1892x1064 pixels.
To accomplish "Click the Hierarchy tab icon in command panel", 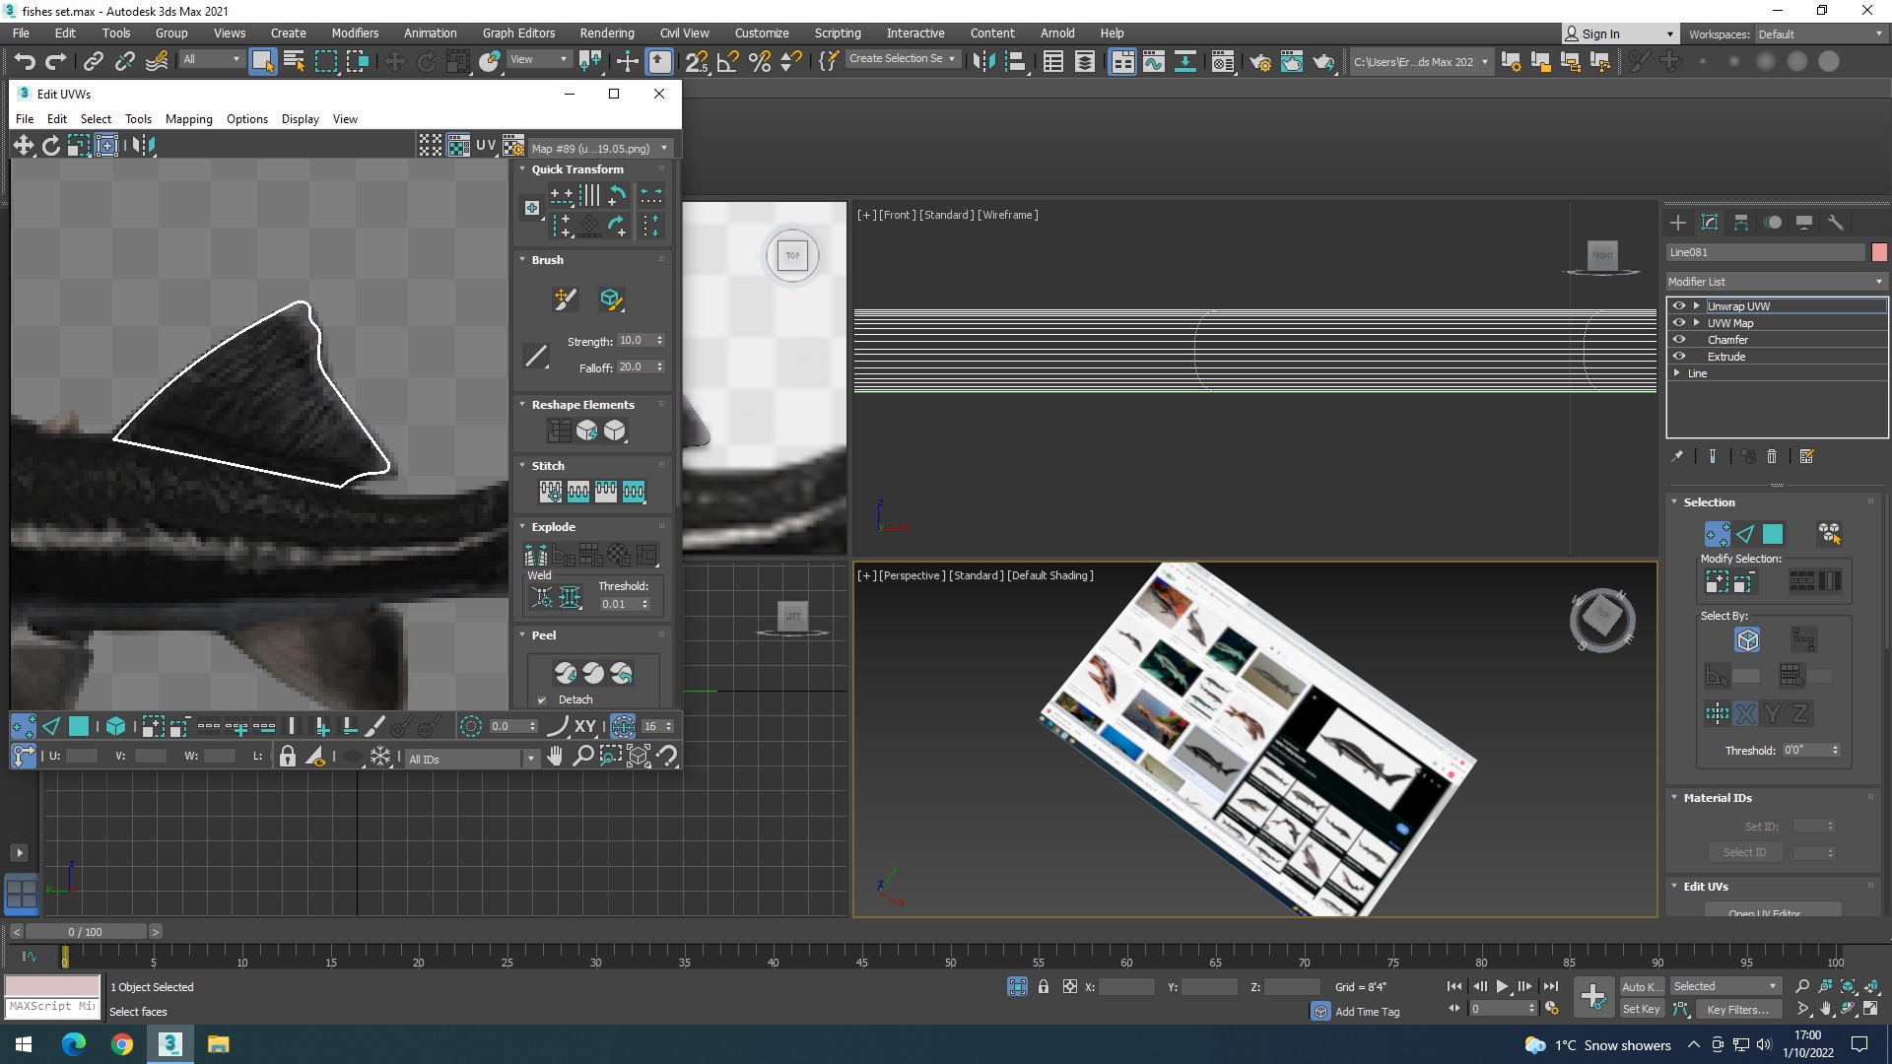I will click(x=1741, y=223).
